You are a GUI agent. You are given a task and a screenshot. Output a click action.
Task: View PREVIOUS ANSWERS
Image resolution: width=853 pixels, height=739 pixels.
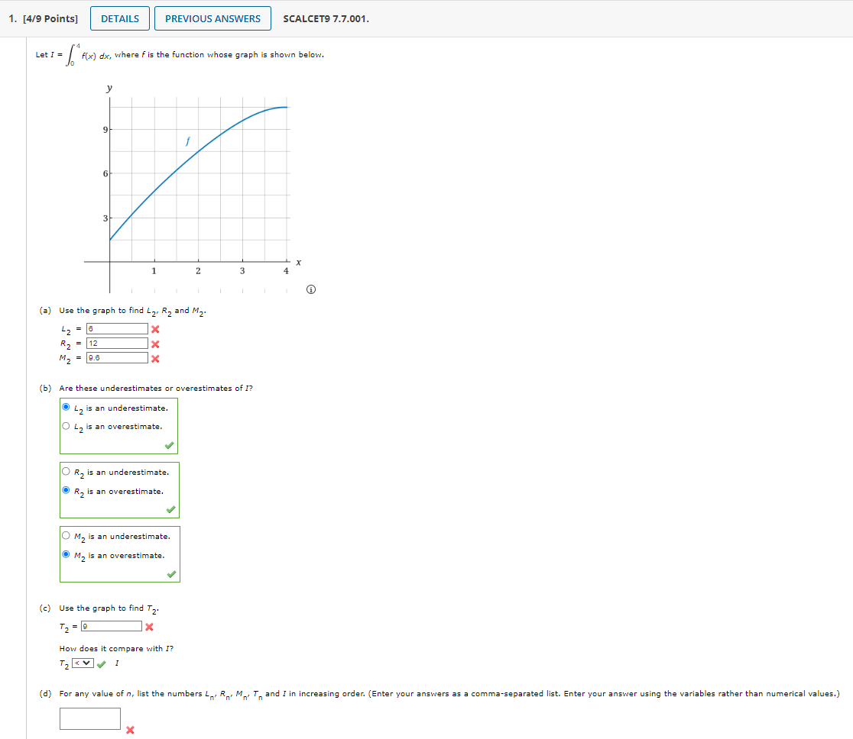click(x=212, y=18)
